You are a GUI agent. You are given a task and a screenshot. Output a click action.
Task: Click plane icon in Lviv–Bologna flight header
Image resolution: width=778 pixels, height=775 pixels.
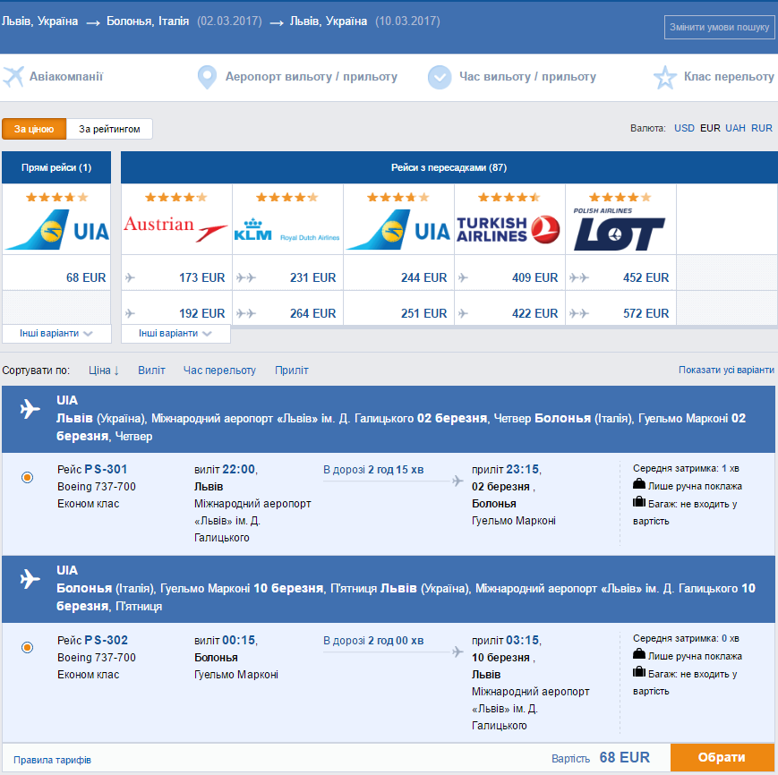30,410
